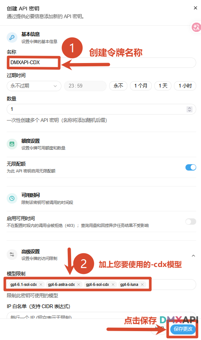Click 保存更改 to save the key
The image size is (201, 340).
tap(183, 329)
